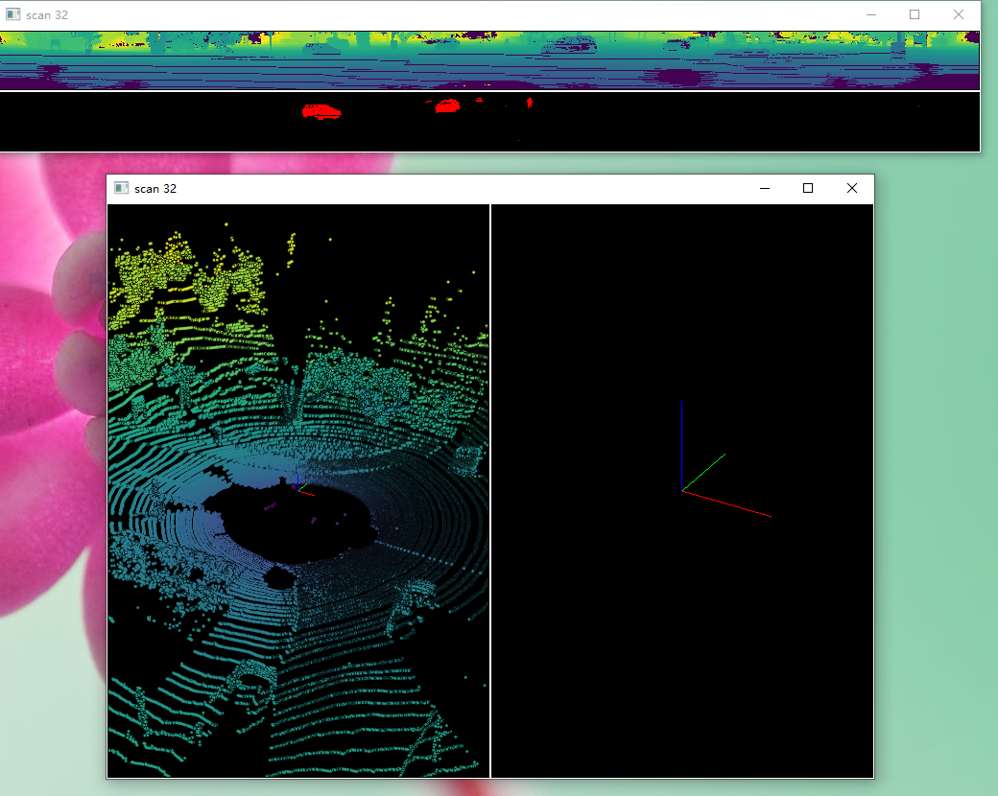Image resolution: width=998 pixels, height=796 pixels.
Task: Restore the top panorama window size
Action: [915, 14]
